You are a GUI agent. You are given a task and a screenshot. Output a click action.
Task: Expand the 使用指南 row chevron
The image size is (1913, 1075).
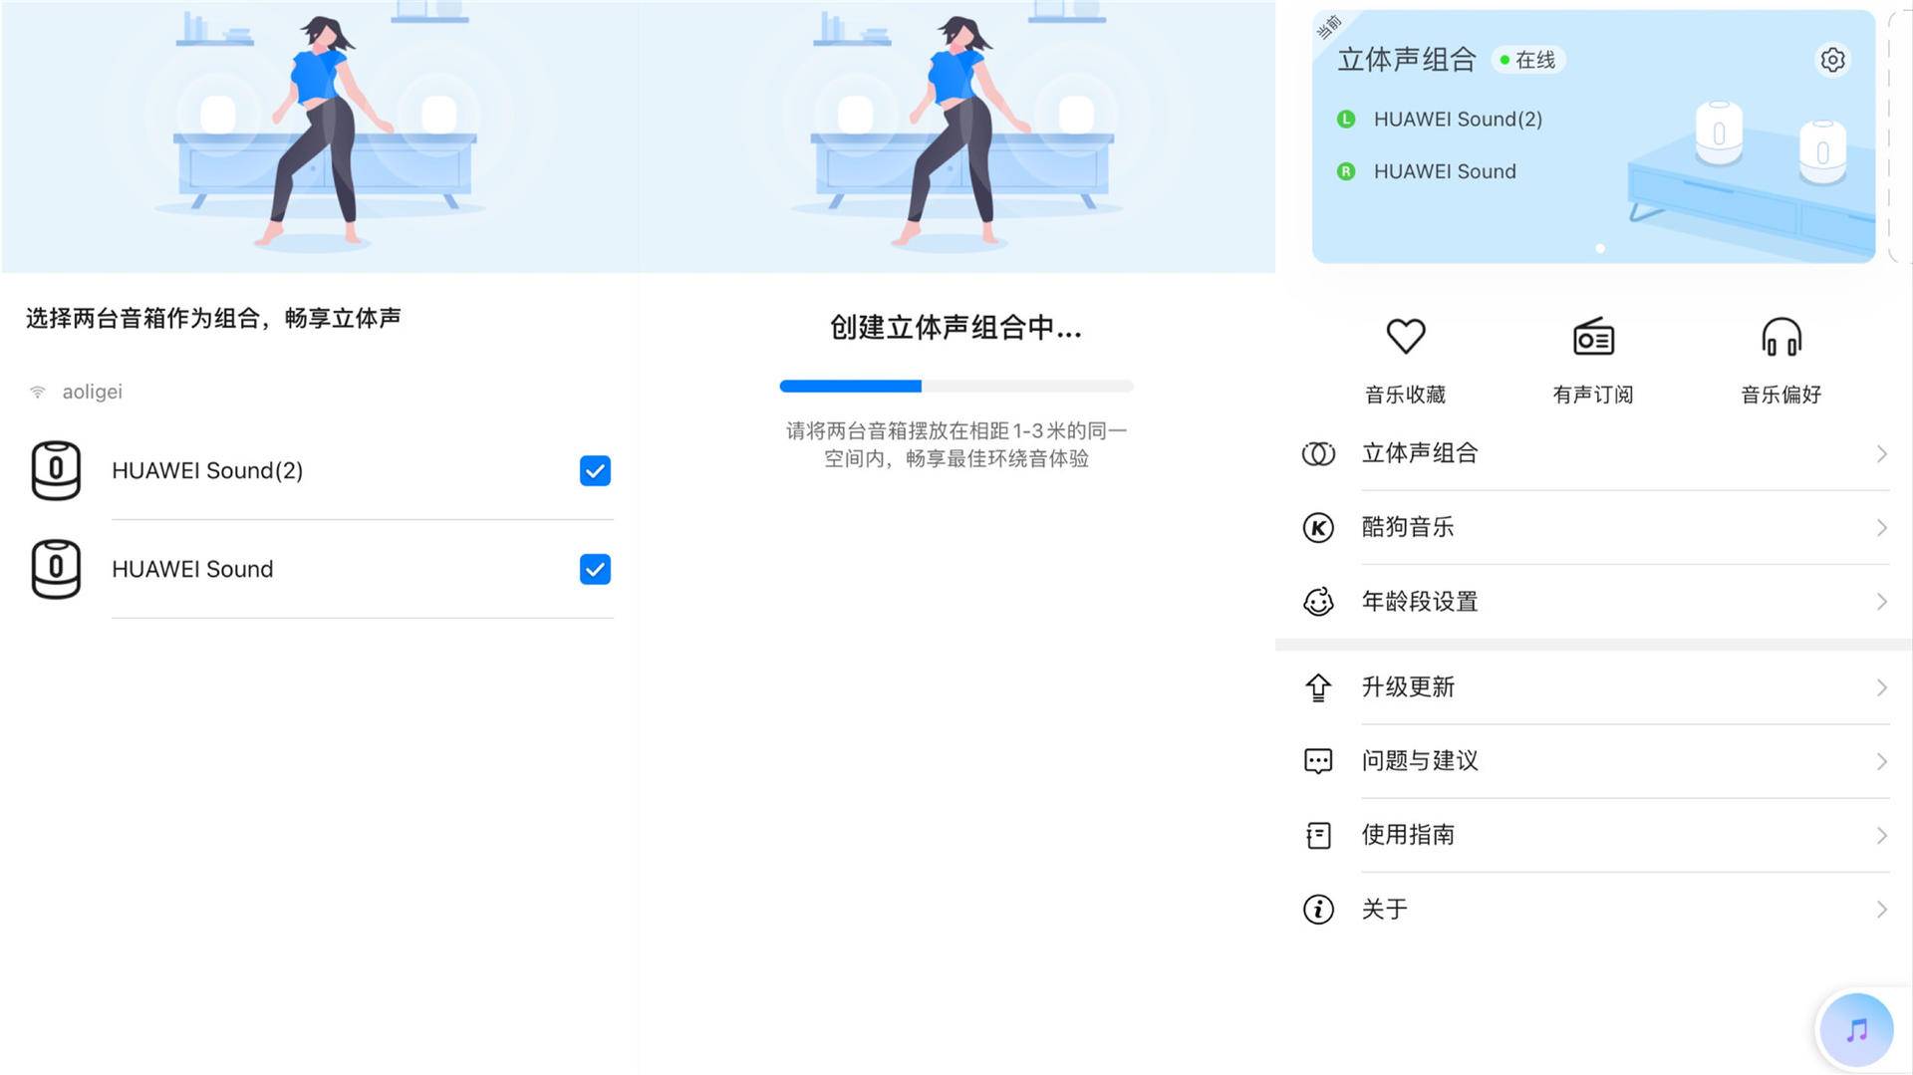coord(1881,835)
